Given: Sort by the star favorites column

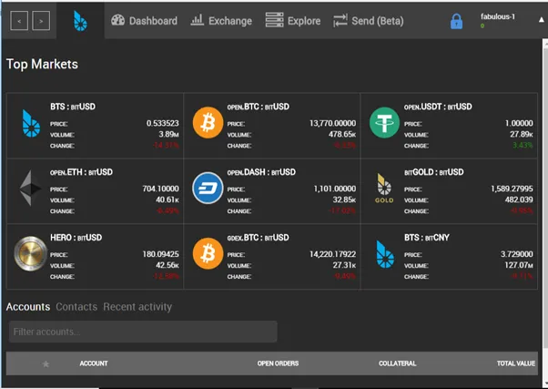Looking at the screenshot, I should [x=46, y=364].
